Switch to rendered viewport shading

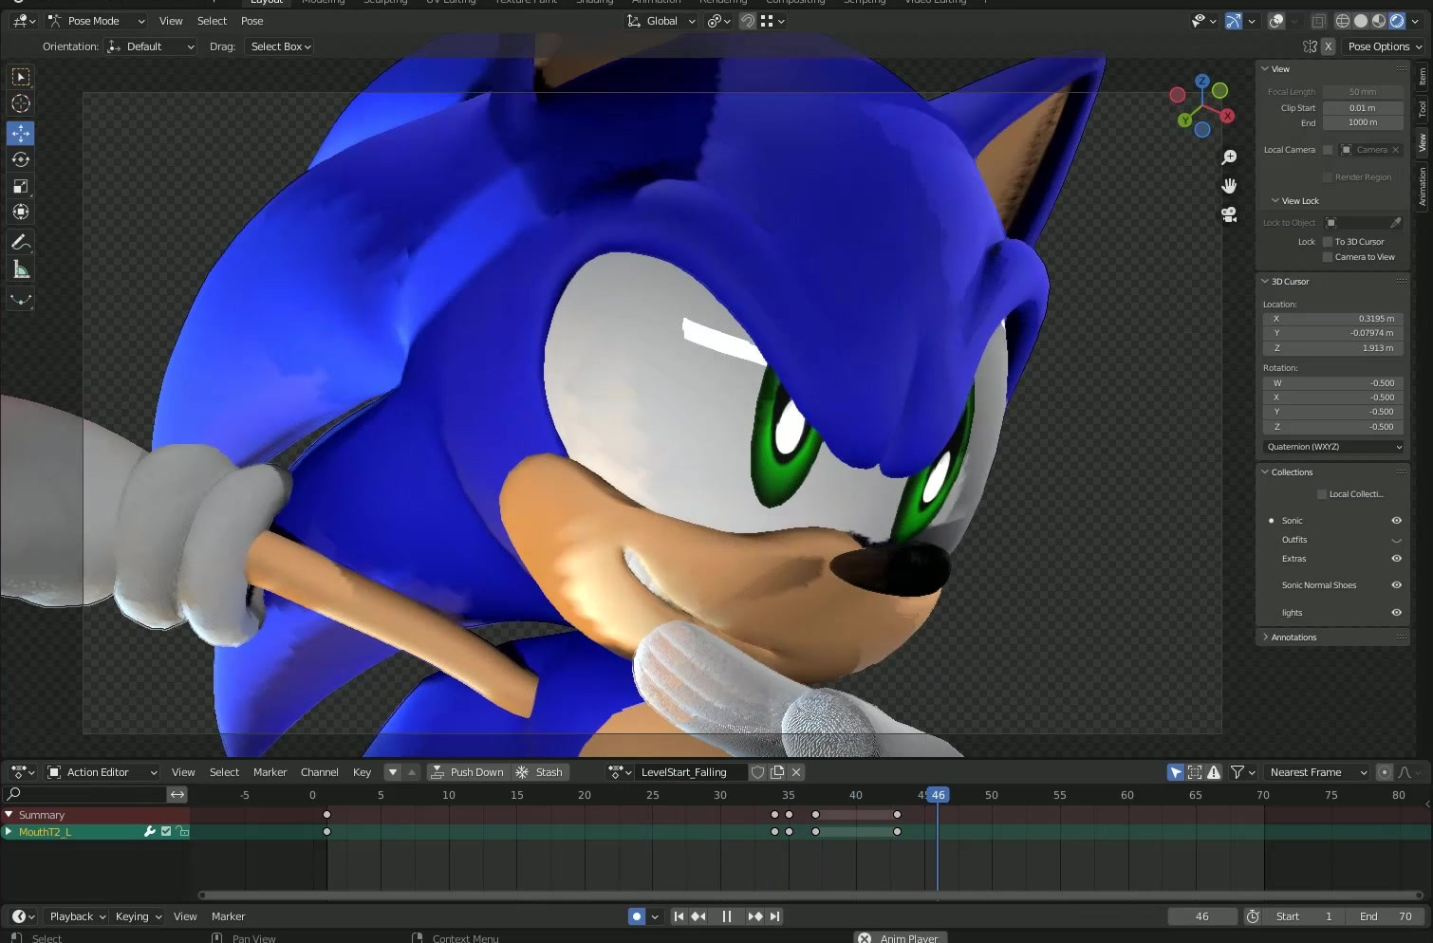[x=1397, y=21]
